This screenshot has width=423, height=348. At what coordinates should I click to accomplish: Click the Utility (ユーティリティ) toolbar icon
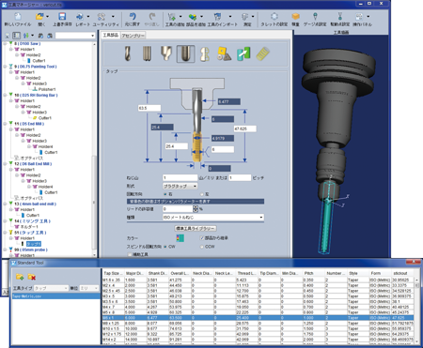(x=102, y=16)
